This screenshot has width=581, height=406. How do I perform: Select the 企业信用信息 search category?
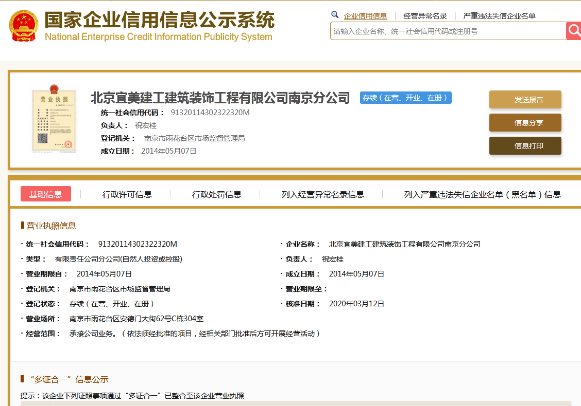coord(365,16)
